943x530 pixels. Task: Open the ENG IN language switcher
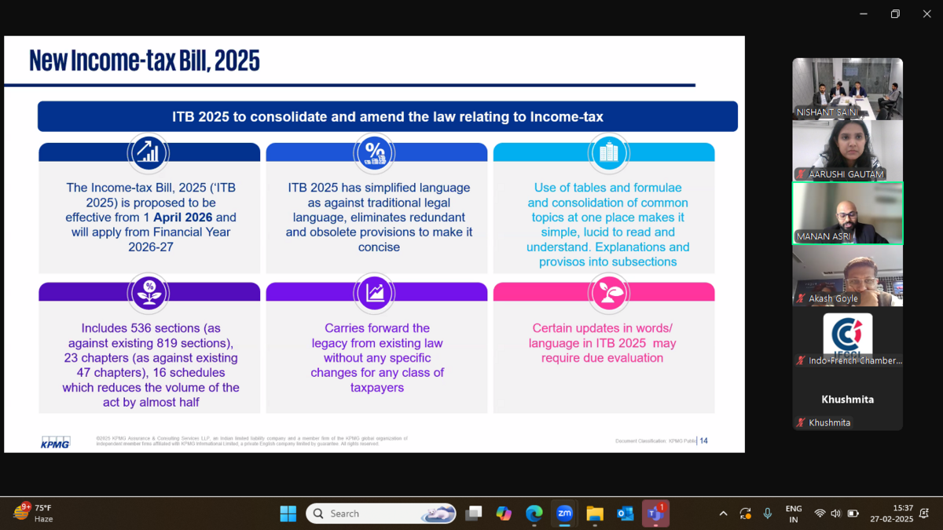point(794,514)
